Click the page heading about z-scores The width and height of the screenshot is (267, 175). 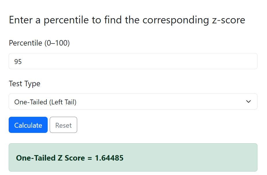click(x=127, y=20)
